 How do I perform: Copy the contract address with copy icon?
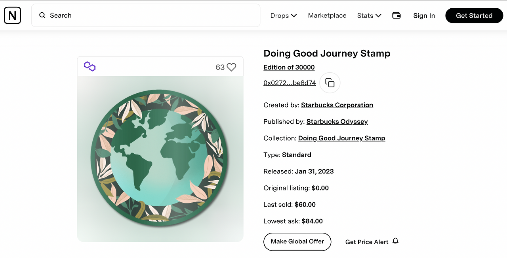[330, 83]
